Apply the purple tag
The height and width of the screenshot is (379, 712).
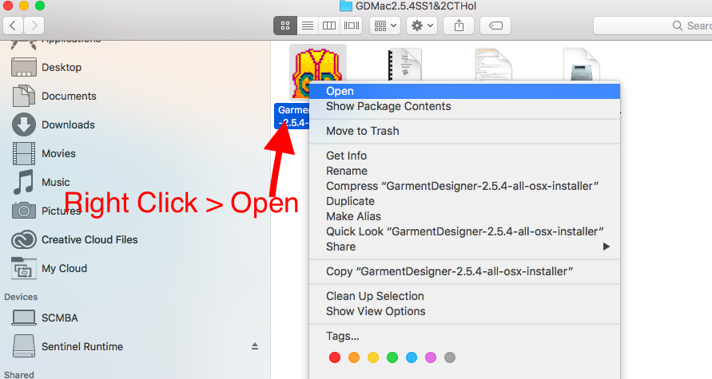click(431, 357)
